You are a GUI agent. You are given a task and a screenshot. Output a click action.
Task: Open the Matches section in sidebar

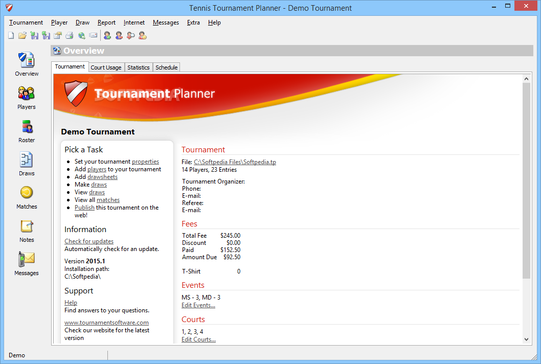(x=27, y=197)
